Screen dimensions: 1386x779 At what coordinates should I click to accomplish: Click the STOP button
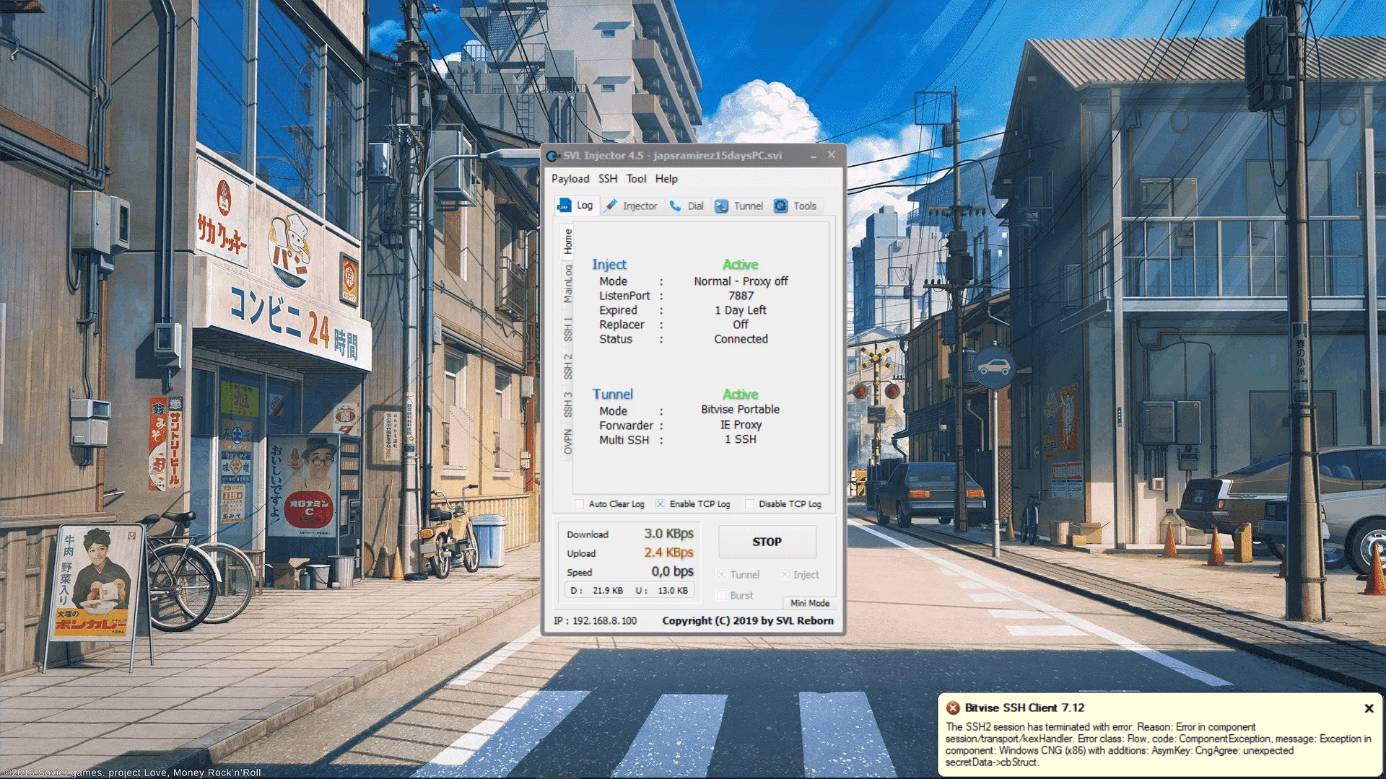[x=767, y=542]
